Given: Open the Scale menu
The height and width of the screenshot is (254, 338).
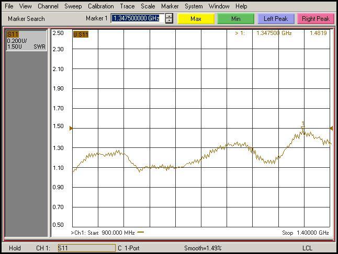Looking at the screenshot, I should (x=148, y=6).
